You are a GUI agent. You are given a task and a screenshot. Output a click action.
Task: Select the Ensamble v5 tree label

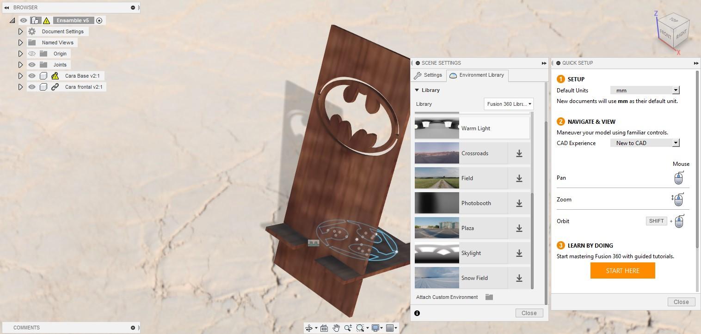pyautogui.click(x=73, y=20)
